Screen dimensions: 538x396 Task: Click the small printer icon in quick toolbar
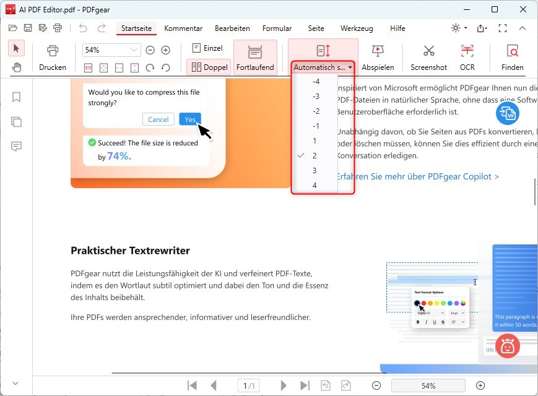pos(58,28)
